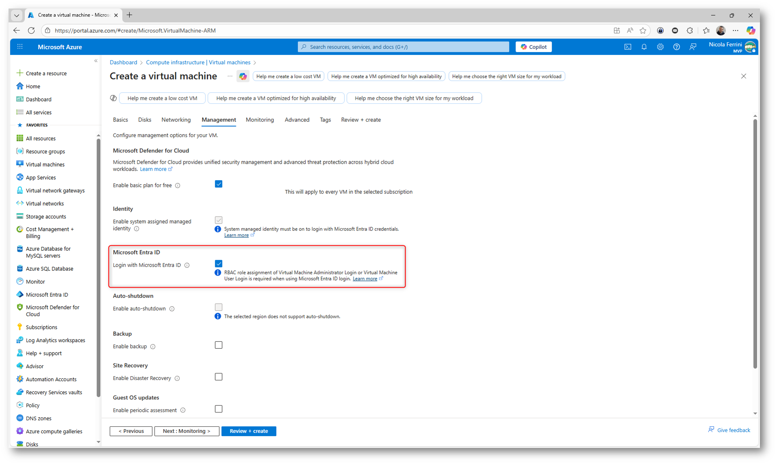Viewport: 777px width, 465px height.
Task: Click the Enable system assigned managed identity checkbox
Action: 219,220
